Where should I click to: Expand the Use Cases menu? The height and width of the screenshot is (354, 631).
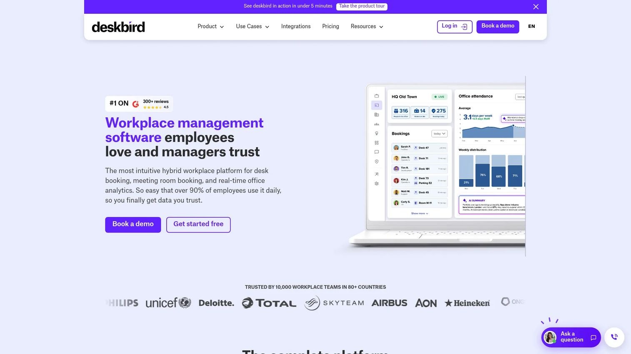tap(253, 26)
